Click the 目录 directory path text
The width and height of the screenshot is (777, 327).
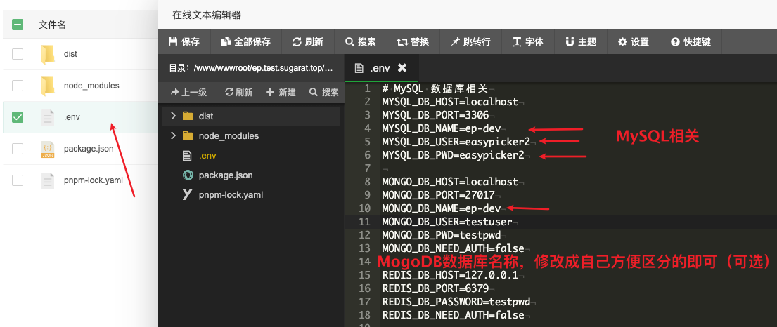(251, 68)
